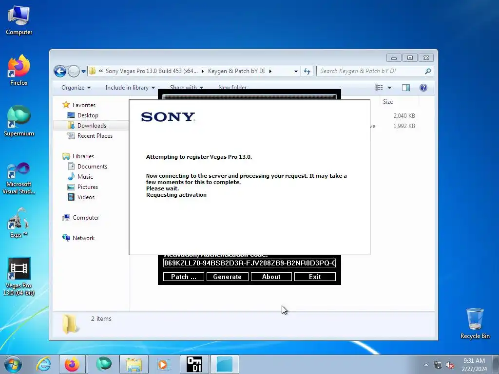
Task: Switch to the blue Sony registration taskbar button
Action: point(225,364)
